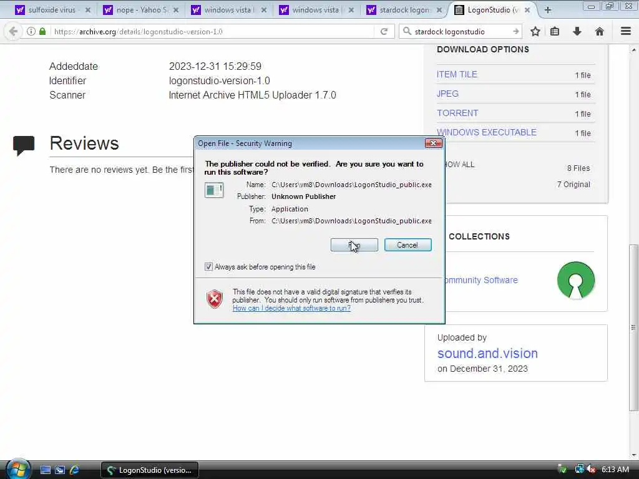Click the Windows Start orb

(18, 469)
